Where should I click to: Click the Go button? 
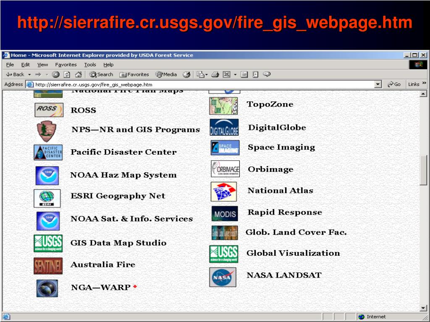pos(394,84)
